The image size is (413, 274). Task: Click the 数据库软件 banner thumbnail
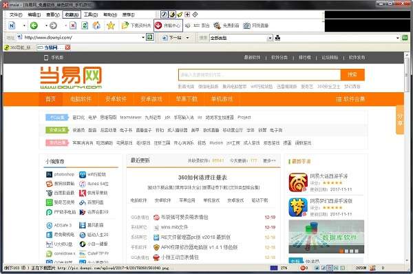[326, 237]
